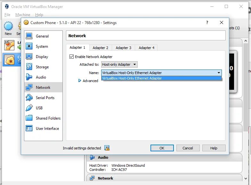251x185 pixels.
Task: Switch to the Adapter 4 tab
Action: coord(147,48)
